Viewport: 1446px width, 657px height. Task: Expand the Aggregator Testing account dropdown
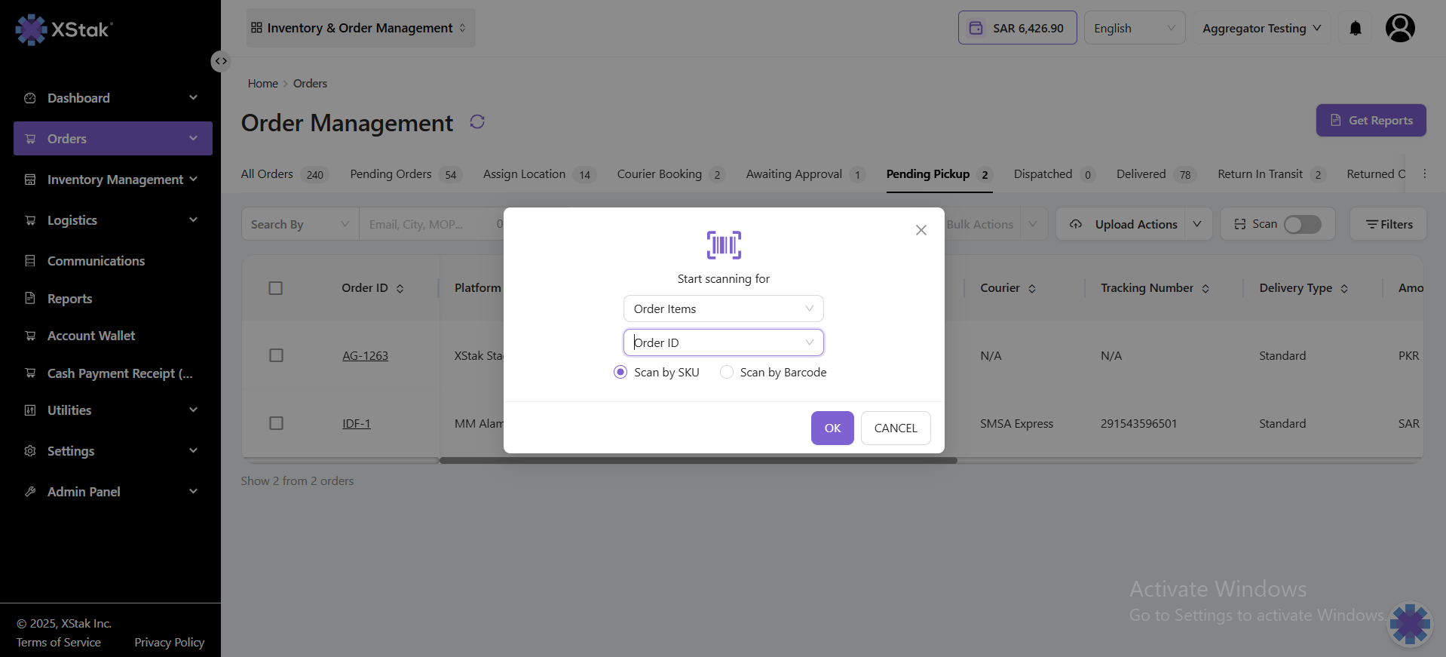(x=1261, y=28)
